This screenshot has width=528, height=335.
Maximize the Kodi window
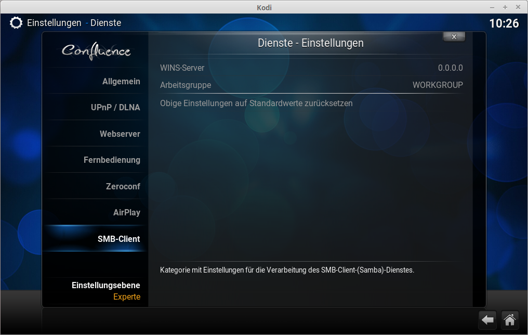[x=505, y=7]
